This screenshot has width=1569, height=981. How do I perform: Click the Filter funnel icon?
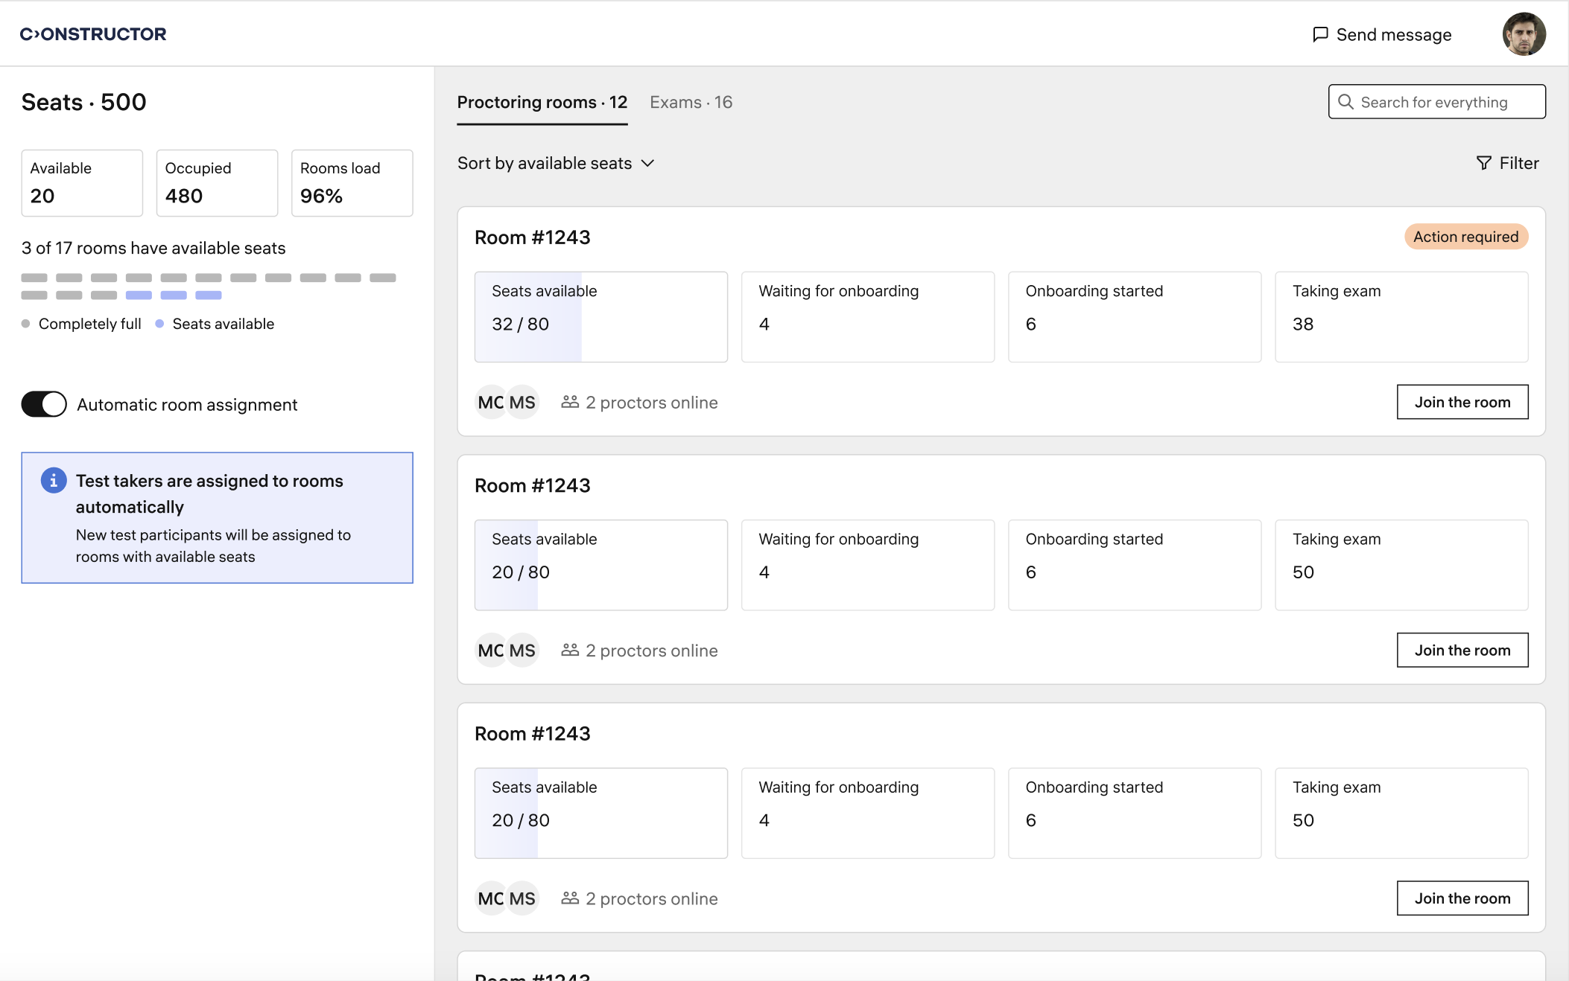click(x=1483, y=163)
